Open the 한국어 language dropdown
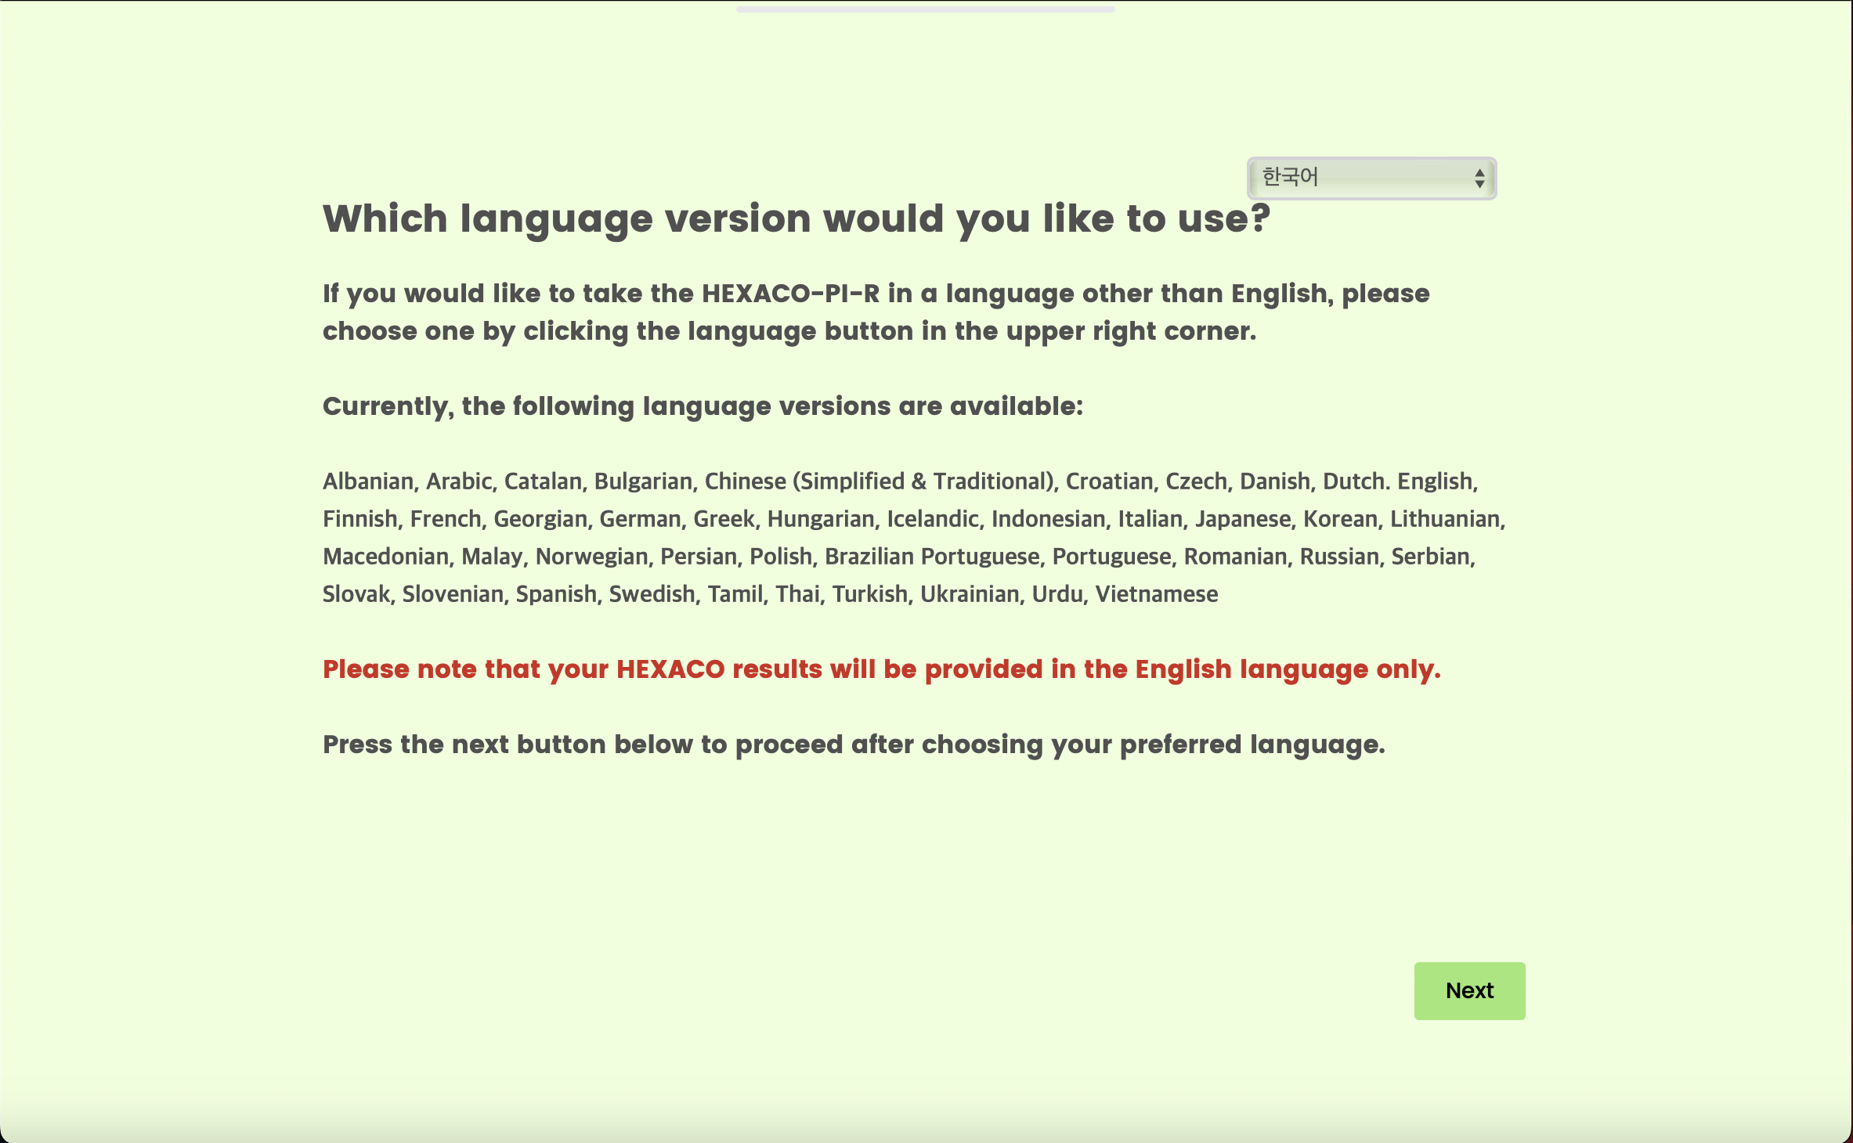Screen dimensions: 1853x1143 tap(1371, 178)
